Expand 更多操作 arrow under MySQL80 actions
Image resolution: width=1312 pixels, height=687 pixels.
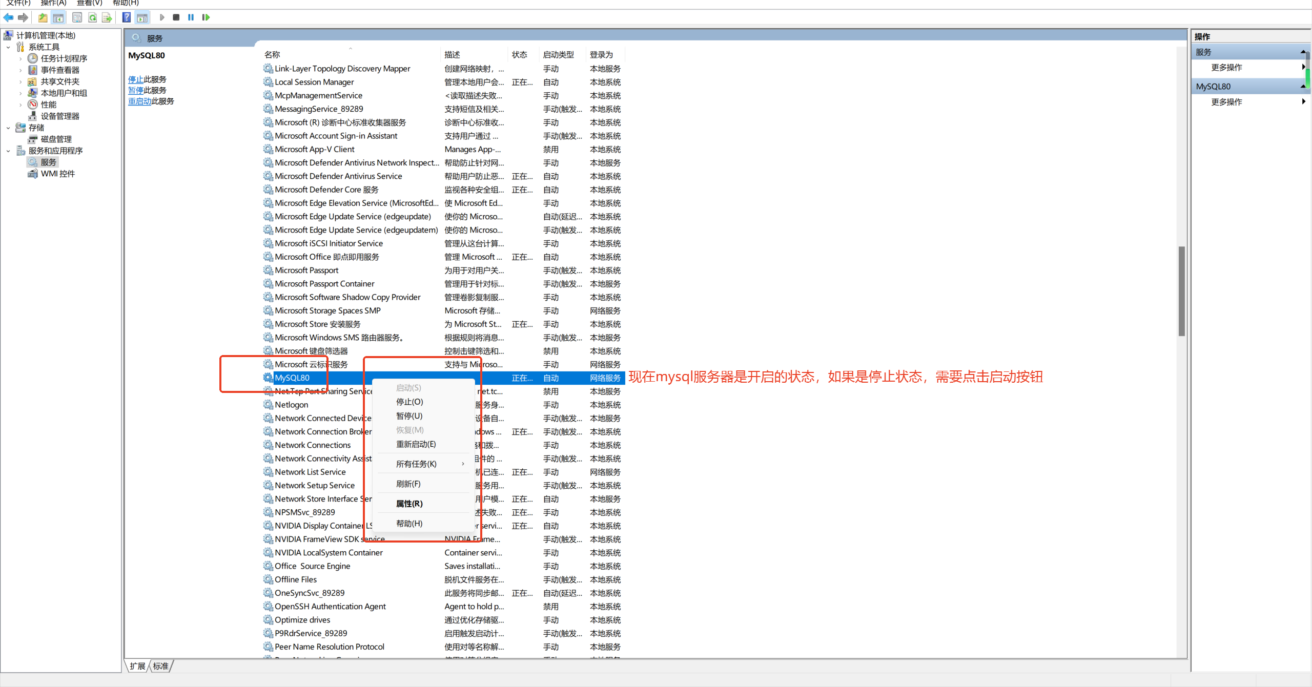point(1303,102)
